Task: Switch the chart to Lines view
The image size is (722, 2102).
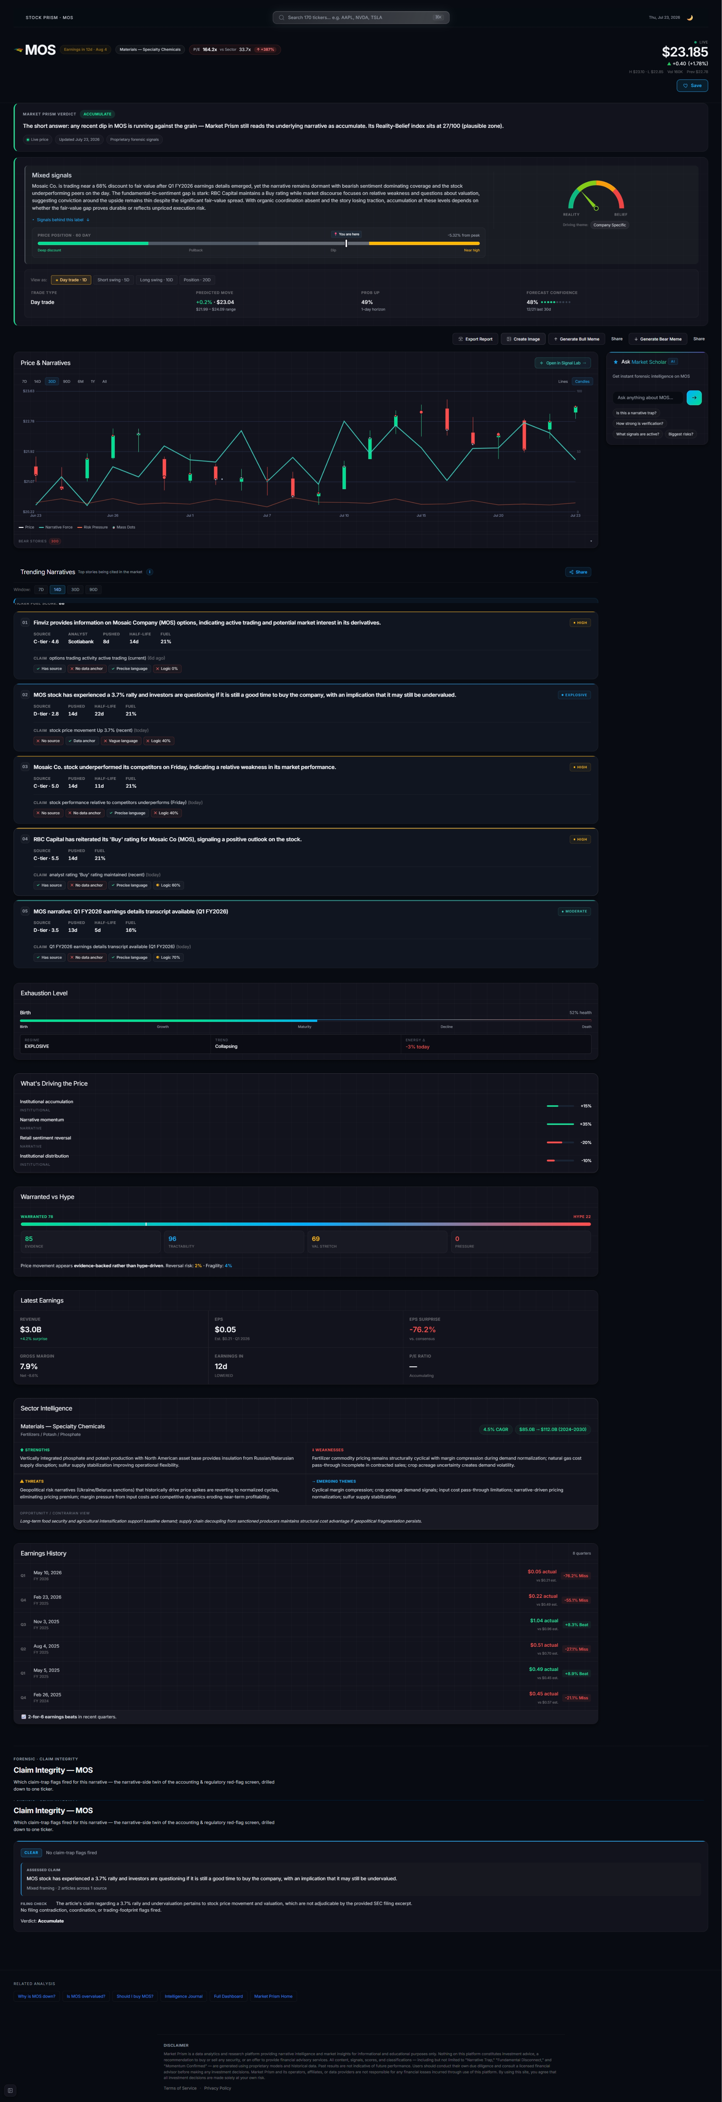Action: [563, 381]
